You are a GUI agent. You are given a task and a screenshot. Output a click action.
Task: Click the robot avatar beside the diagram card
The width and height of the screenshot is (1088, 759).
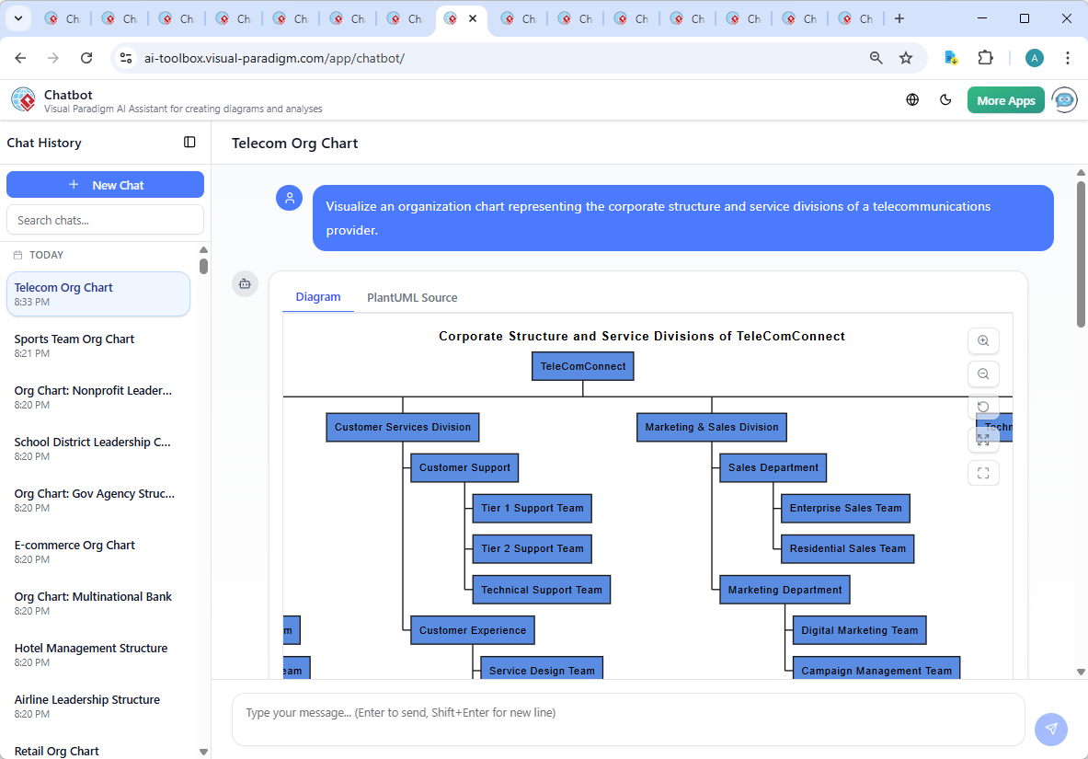click(245, 284)
